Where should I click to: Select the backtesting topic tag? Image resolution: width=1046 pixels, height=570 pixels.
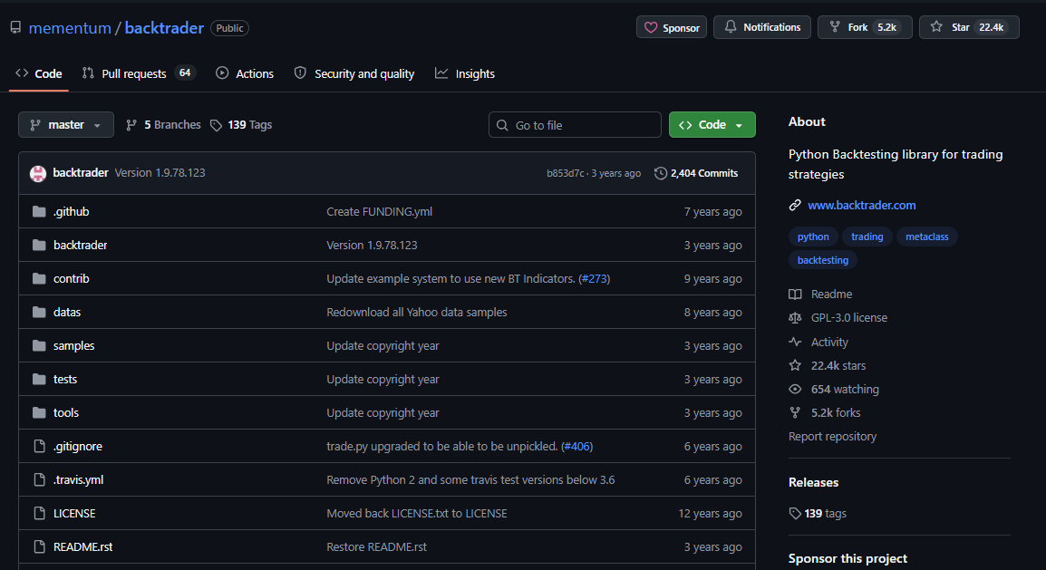822,260
